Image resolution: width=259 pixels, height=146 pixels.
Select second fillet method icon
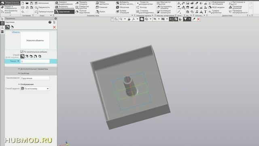[x=27, y=56]
